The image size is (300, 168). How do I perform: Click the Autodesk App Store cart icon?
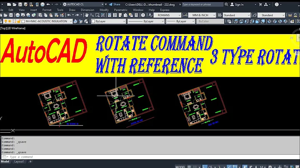click(260, 5)
